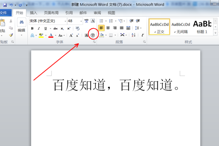Click the Format Painter brush icon
Image resolution: width=219 pixels, height=146 pixels.
11,35
